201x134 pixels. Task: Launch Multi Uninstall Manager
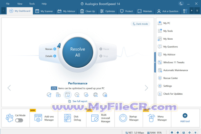click(x=100, y=118)
